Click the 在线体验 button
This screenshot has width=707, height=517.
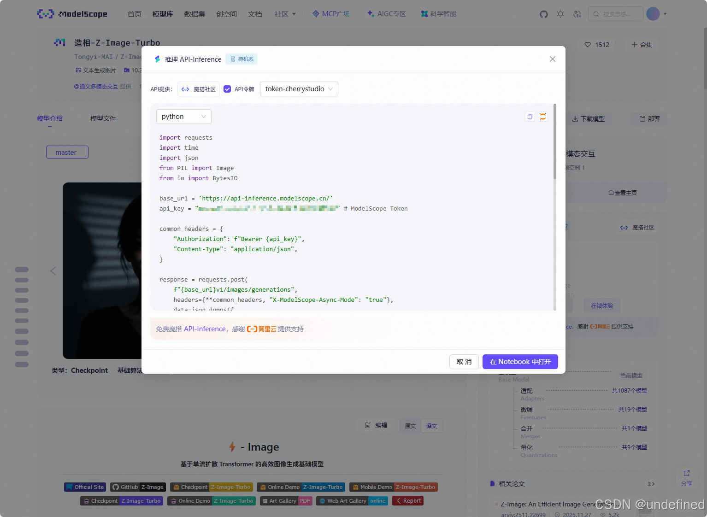click(602, 305)
